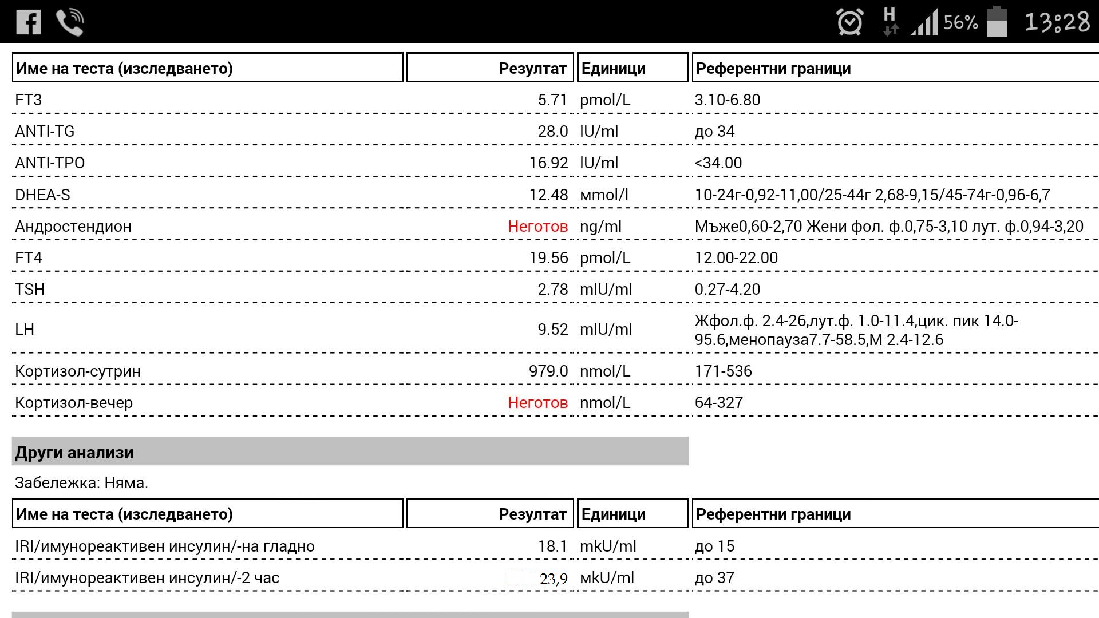Select FT3 unit pmol/L
The height and width of the screenshot is (618, 1099).
point(605,101)
